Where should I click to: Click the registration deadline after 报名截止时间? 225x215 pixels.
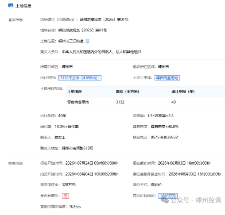point(184,163)
